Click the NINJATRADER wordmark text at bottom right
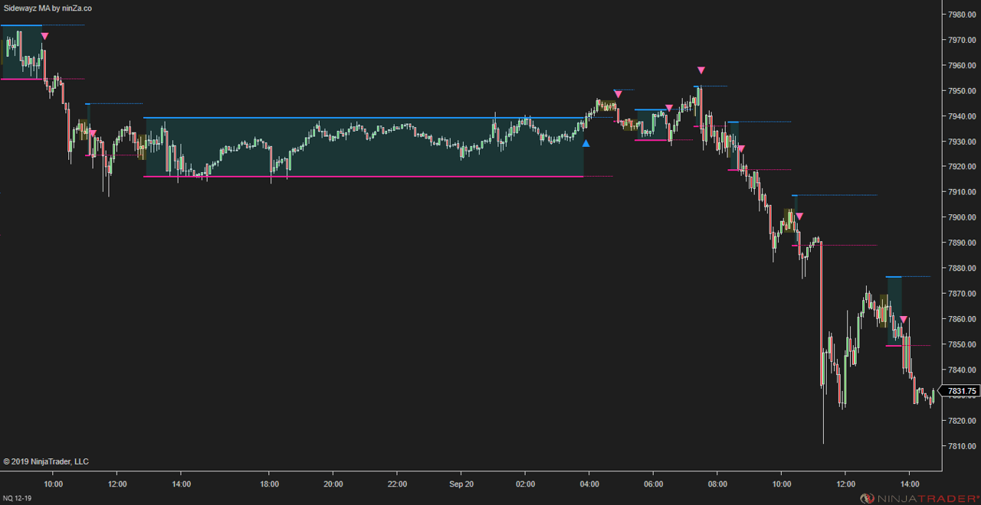This screenshot has width=981, height=505. (x=926, y=498)
